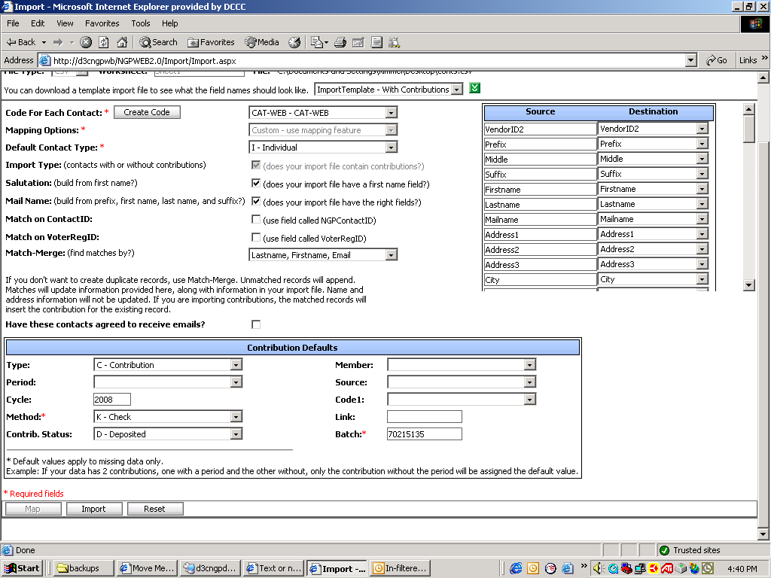Image resolution: width=771 pixels, height=578 pixels.
Task: Open the Tools menu
Action: pos(141,23)
